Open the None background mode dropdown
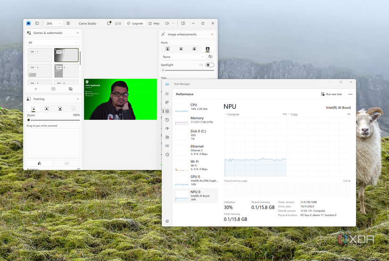Viewport: 389px width, 261px height. click(x=183, y=57)
